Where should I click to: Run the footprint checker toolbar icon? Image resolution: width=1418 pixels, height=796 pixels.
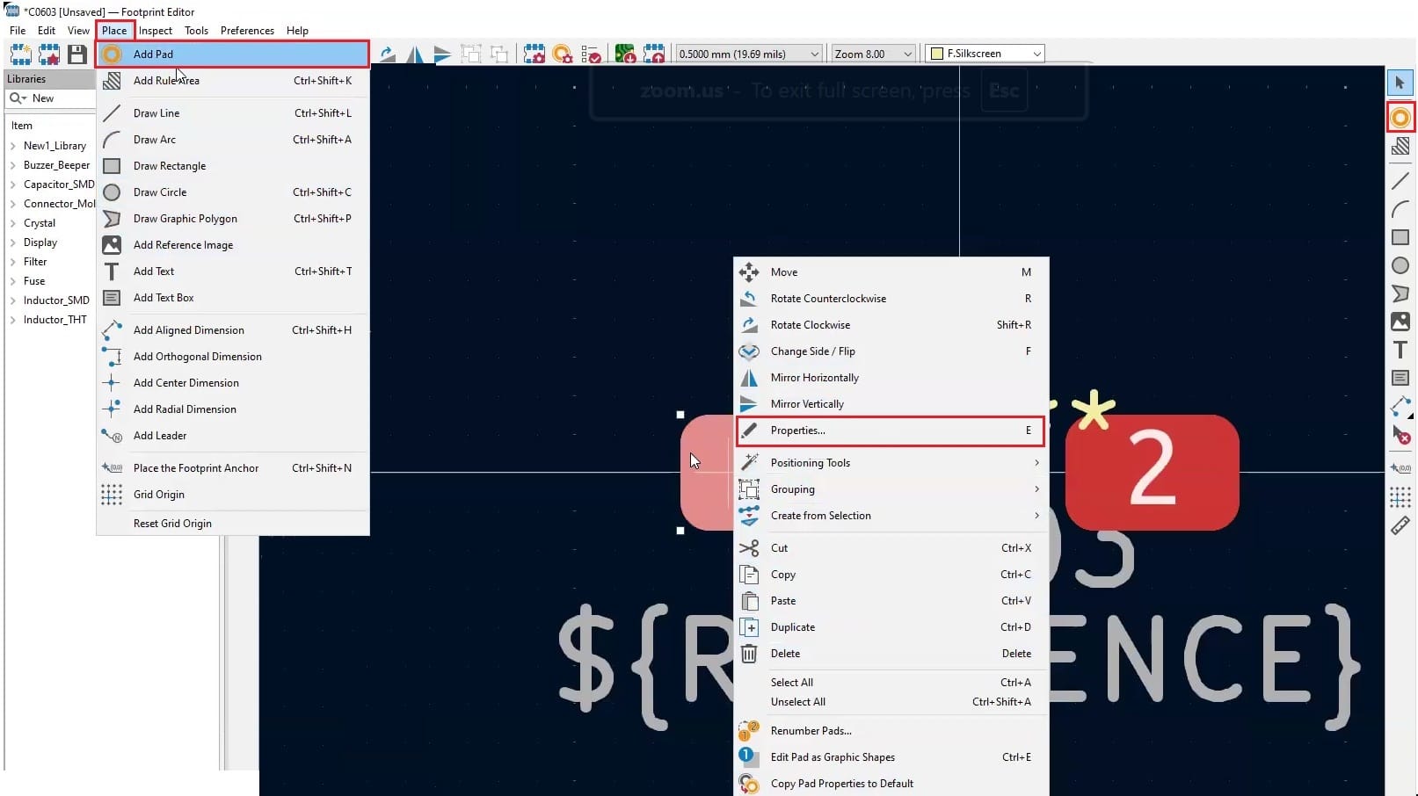point(591,54)
